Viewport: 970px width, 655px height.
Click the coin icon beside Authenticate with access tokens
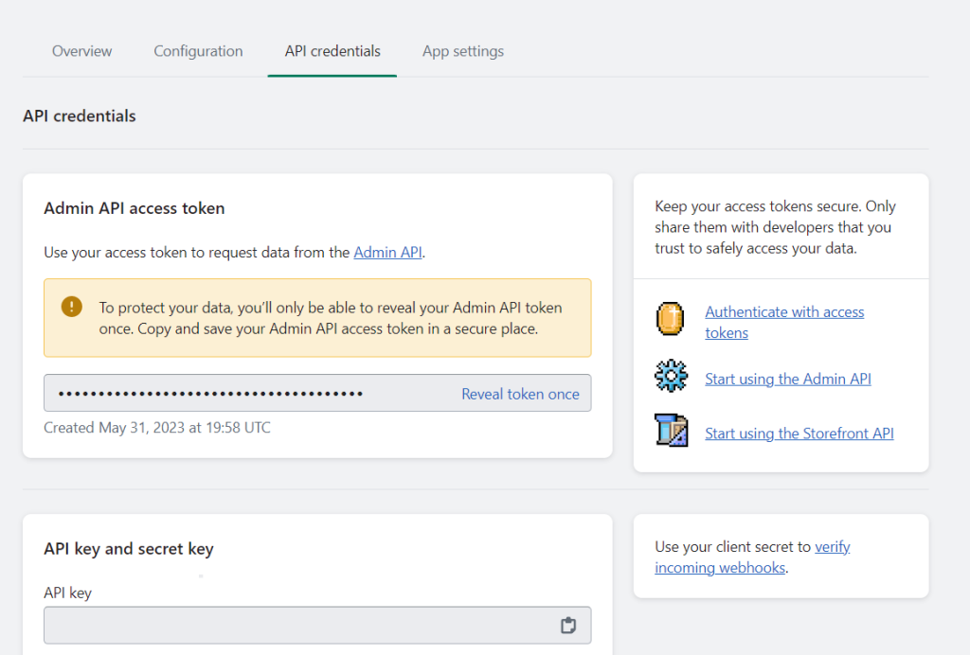670,319
